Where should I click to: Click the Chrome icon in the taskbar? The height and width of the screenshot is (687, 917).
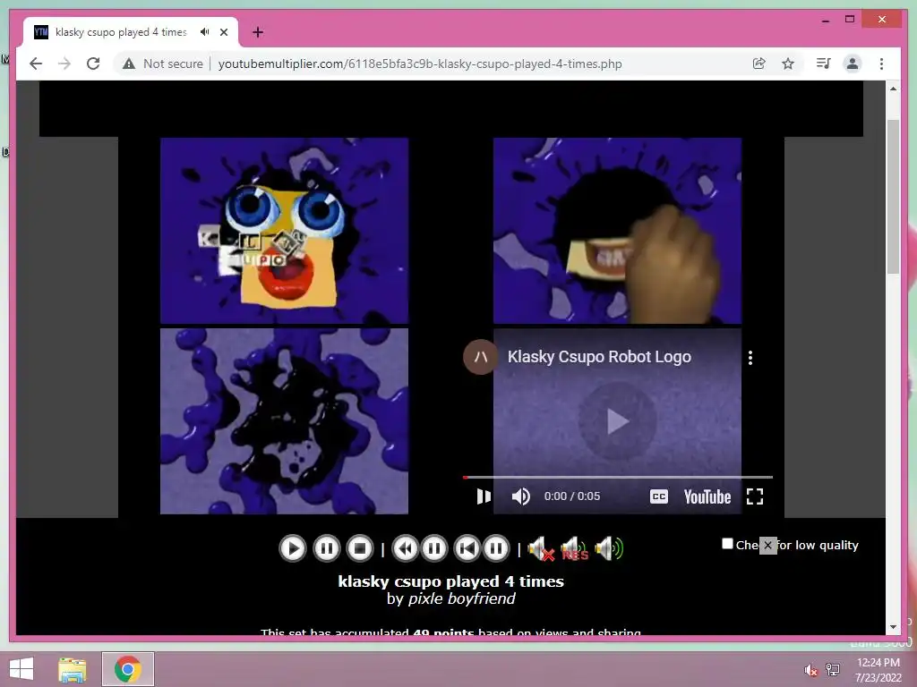coord(128,669)
